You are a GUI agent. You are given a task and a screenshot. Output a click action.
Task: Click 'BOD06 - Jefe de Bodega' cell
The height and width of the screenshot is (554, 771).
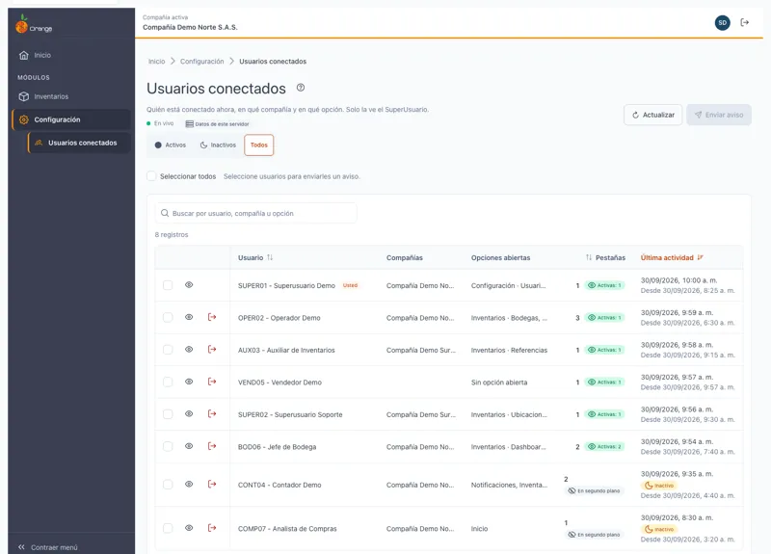pyautogui.click(x=277, y=447)
